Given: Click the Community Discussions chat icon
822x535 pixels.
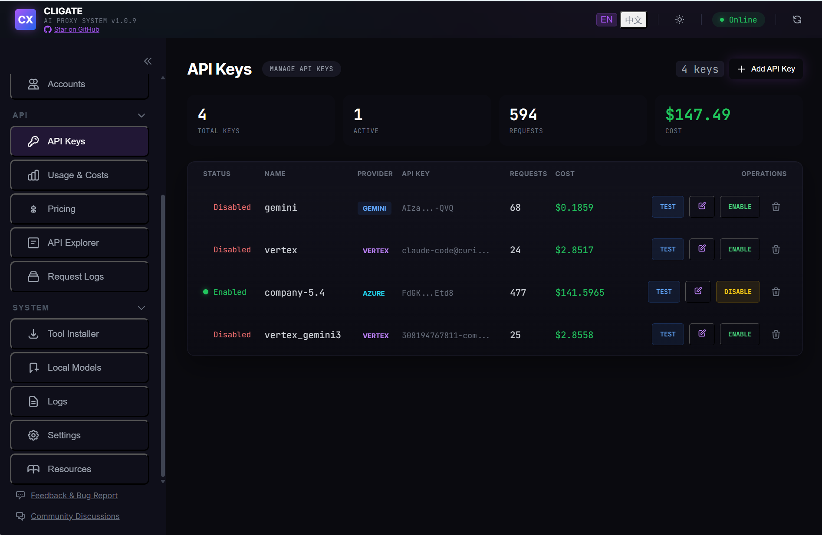Looking at the screenshot, I should 20,516.
